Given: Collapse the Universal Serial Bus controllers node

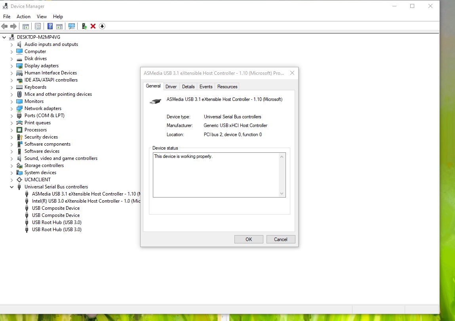Looking at the screenshot, I should point(12,187).
